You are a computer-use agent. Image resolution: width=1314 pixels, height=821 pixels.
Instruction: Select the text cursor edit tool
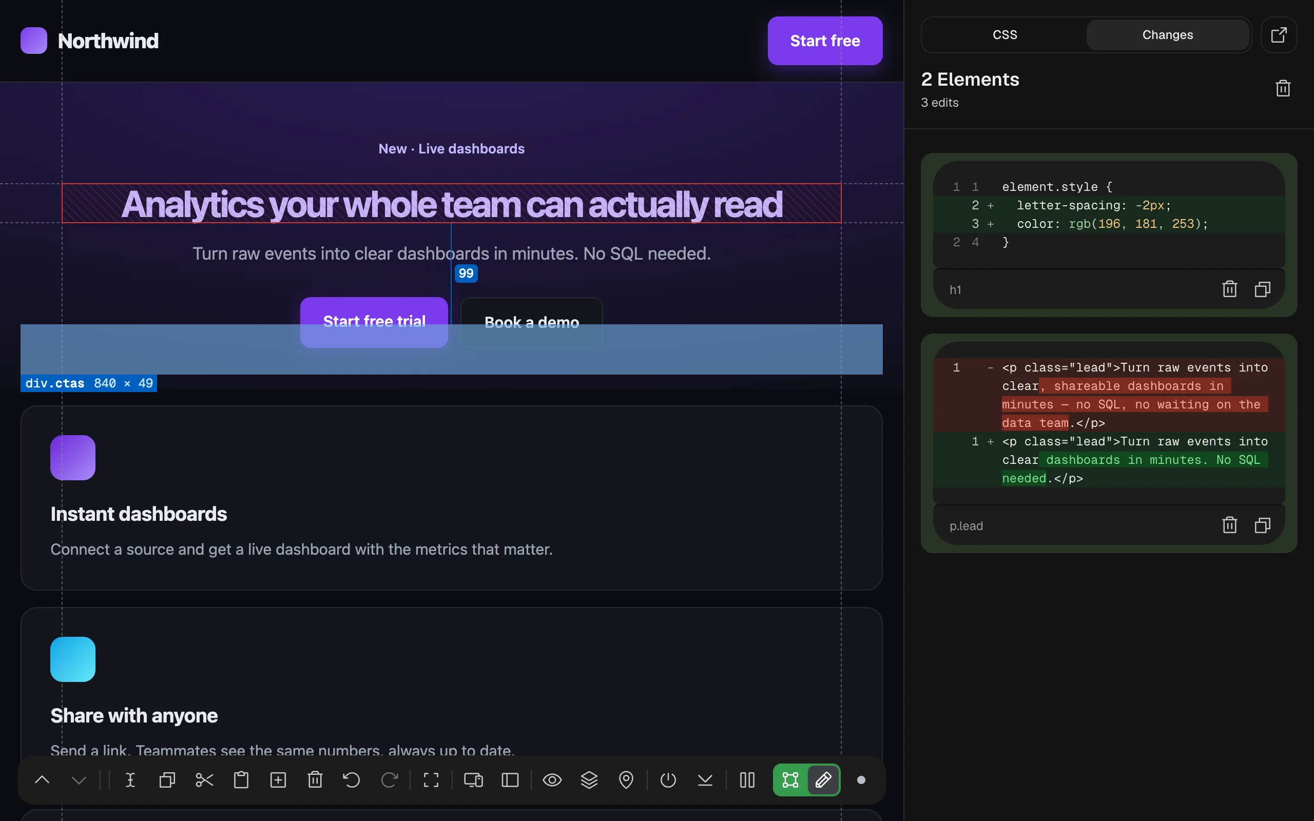[x=130, y=780]
